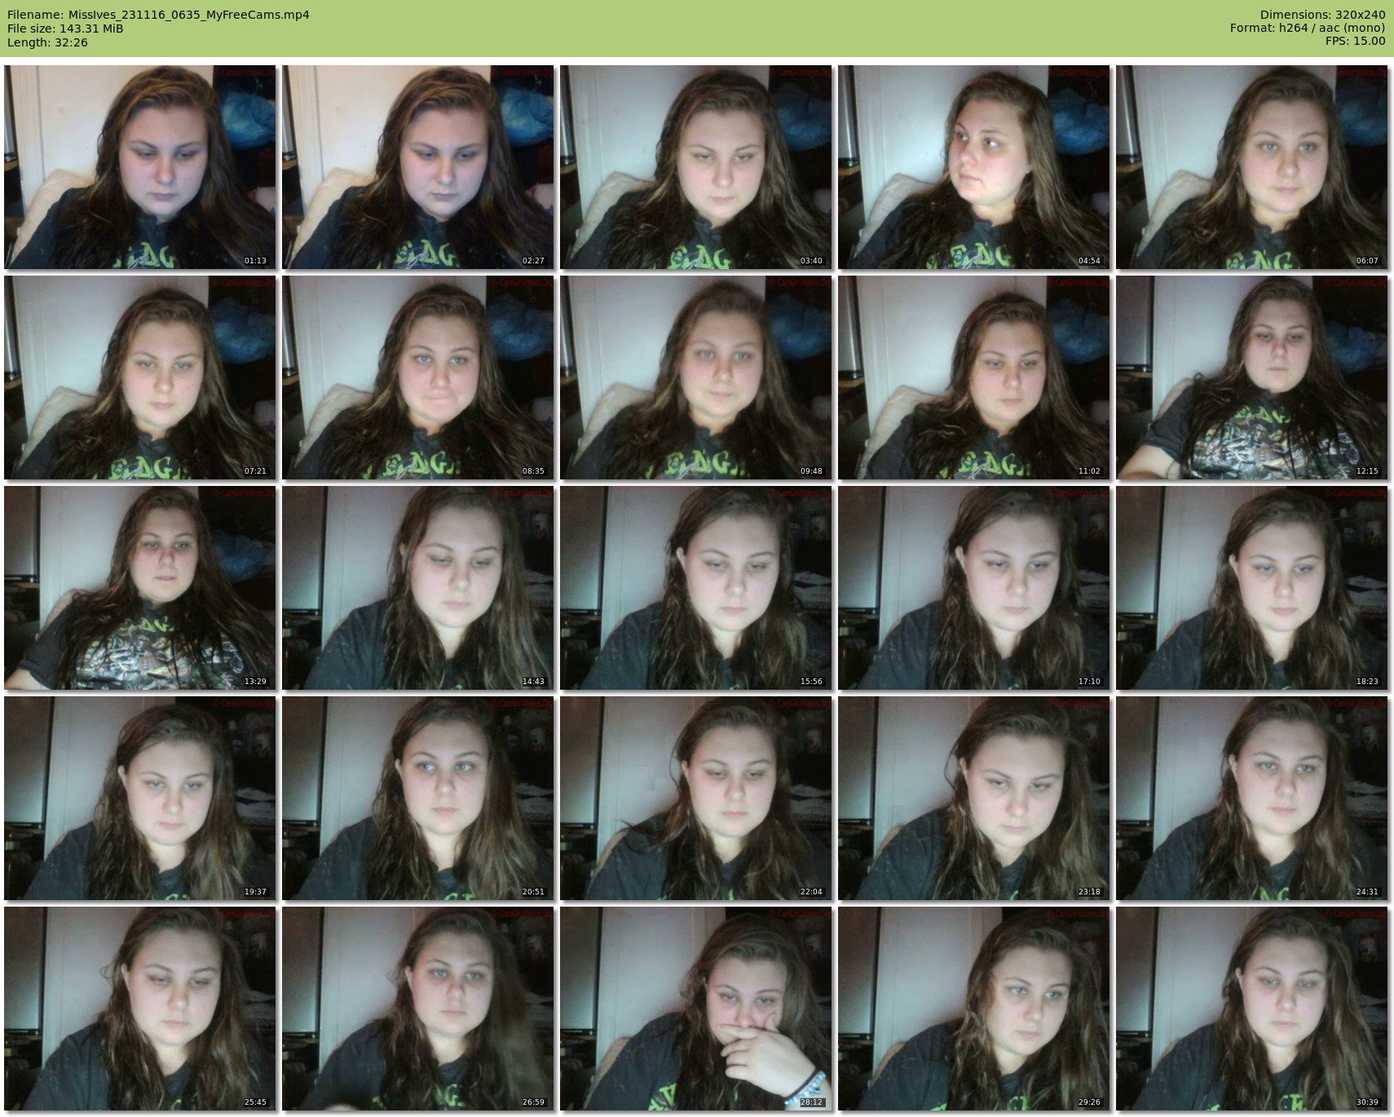This screenshot has height=1117, width=1394.
Task: Select the "FPS: 15.00" text
Action: tap(1355, 42)
